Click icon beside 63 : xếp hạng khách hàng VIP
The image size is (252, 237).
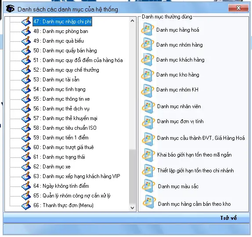[26, 176]
